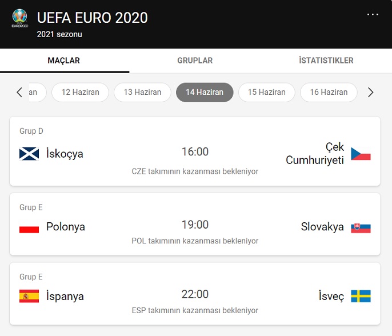The height and width of the screenshot is (336, 392).
Task: Switch to the GRUPLAR tab
Action: click(x=195, y=61)
